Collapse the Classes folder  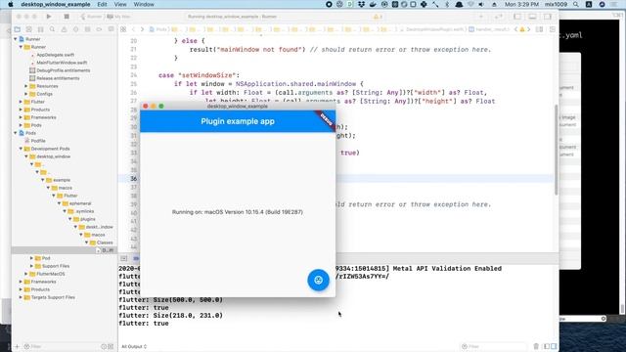[86, 242]
